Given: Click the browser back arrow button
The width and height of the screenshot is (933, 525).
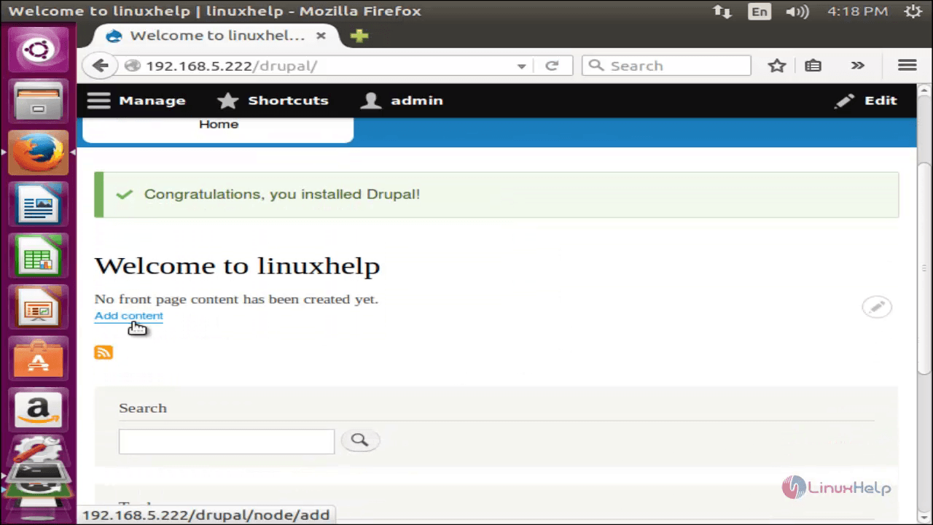Looking at the screenshot, I should point(100,66).
